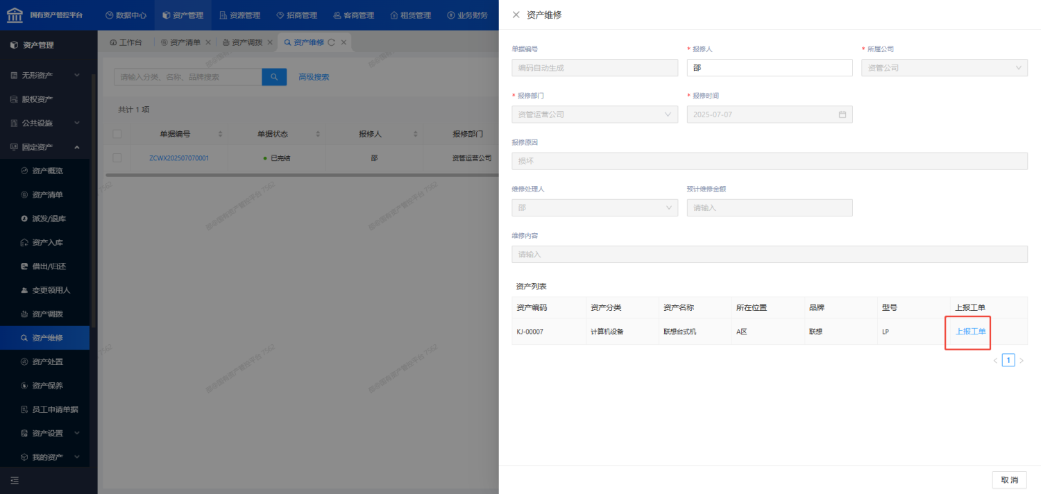
Task: Open 资产调拨 in the sidebar menu
Action: point(44,314)
